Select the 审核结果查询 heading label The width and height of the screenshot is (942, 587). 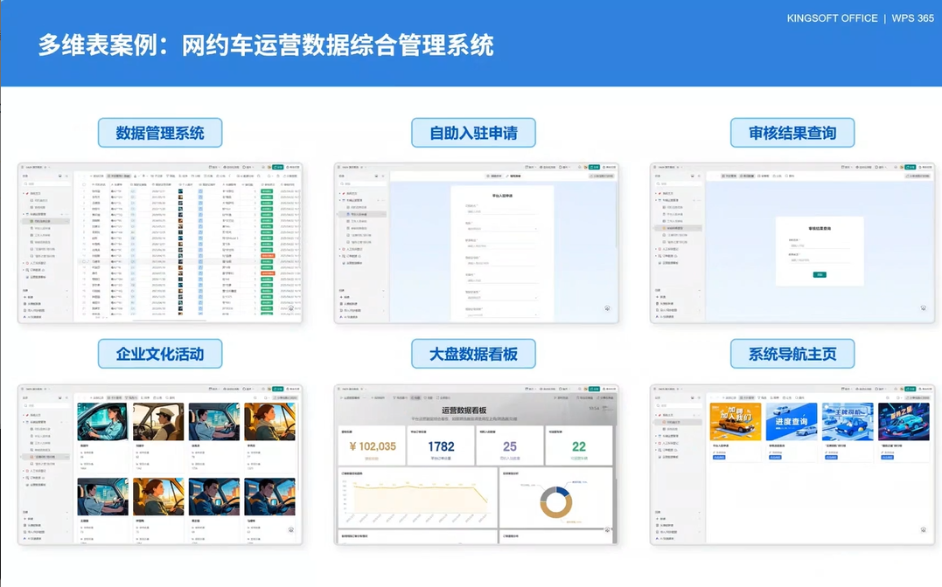coord(792,133)
